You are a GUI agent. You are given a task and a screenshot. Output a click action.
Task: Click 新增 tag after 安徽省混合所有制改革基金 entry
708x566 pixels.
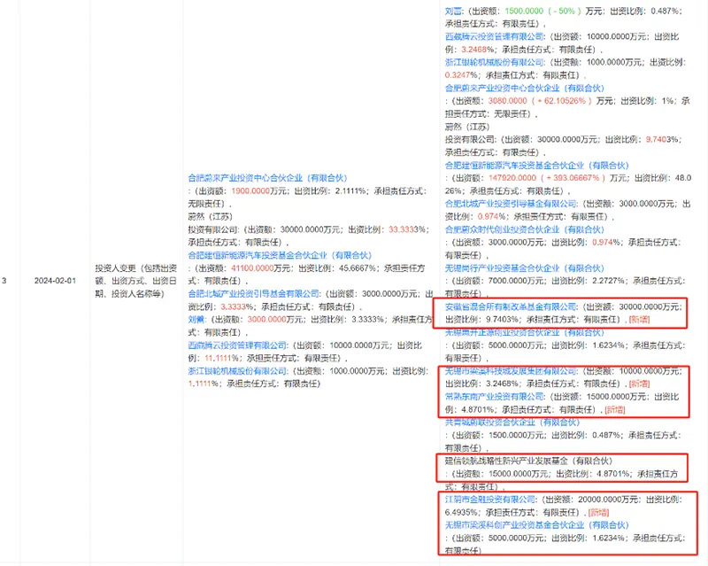[639, 320]
